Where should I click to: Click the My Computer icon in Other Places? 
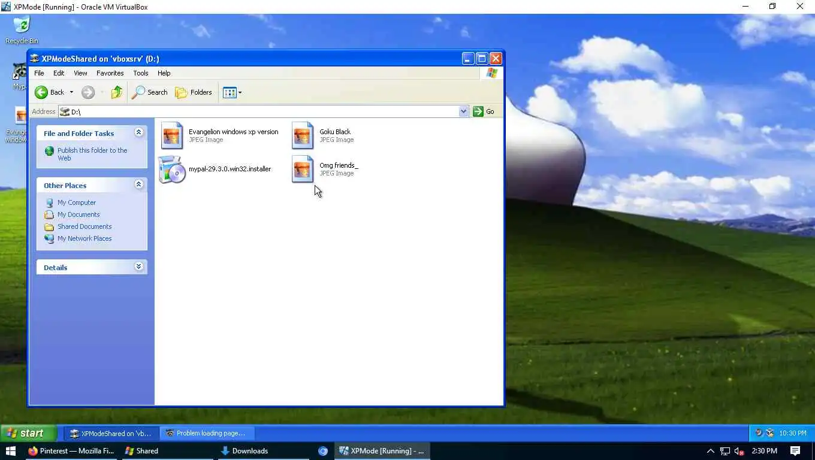click(x=49, y=202)
